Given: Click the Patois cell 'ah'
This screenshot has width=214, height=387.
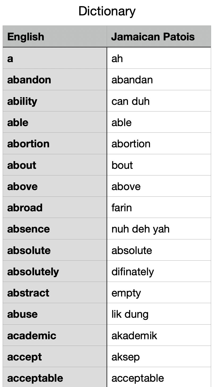Looking at the screenshot, I should pos(117,59).
